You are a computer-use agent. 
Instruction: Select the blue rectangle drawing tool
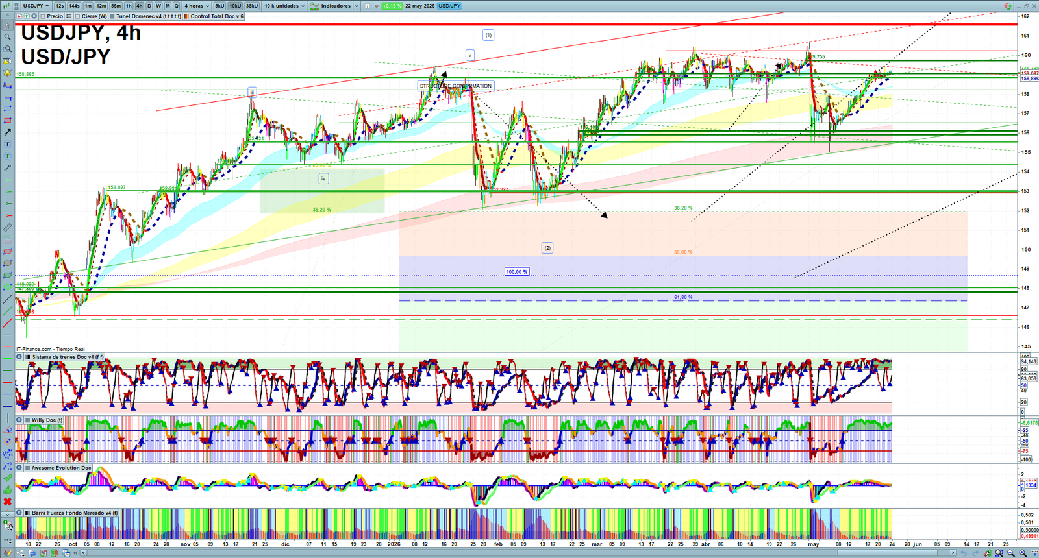(x=7, y=108)
